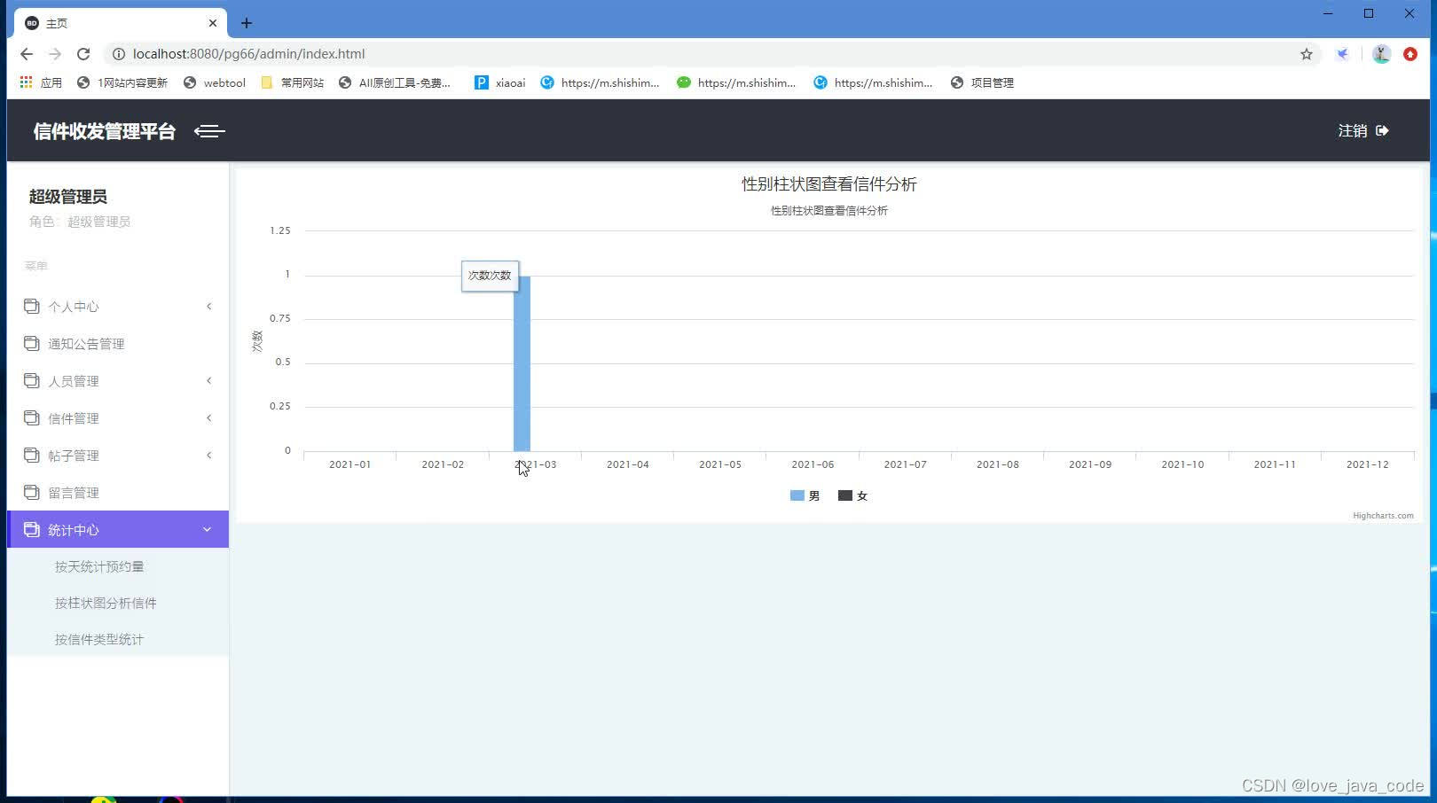The width and height of the screenshot is (1437, 803).
Task: Toggle the sidebar collapse arrow icon
Action: click(x=209, y=131)
